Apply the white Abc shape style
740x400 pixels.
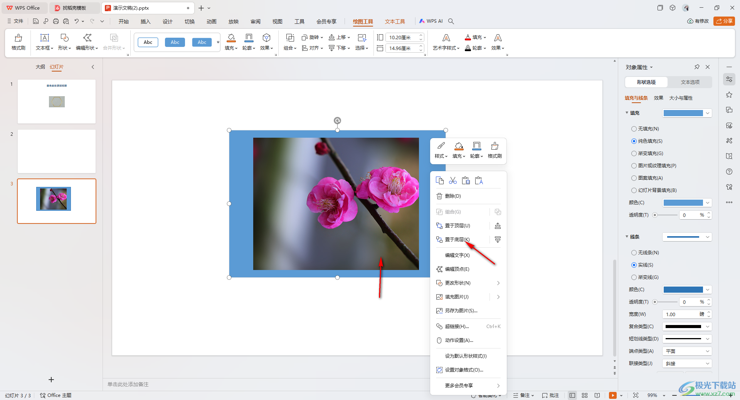[148, 42]
